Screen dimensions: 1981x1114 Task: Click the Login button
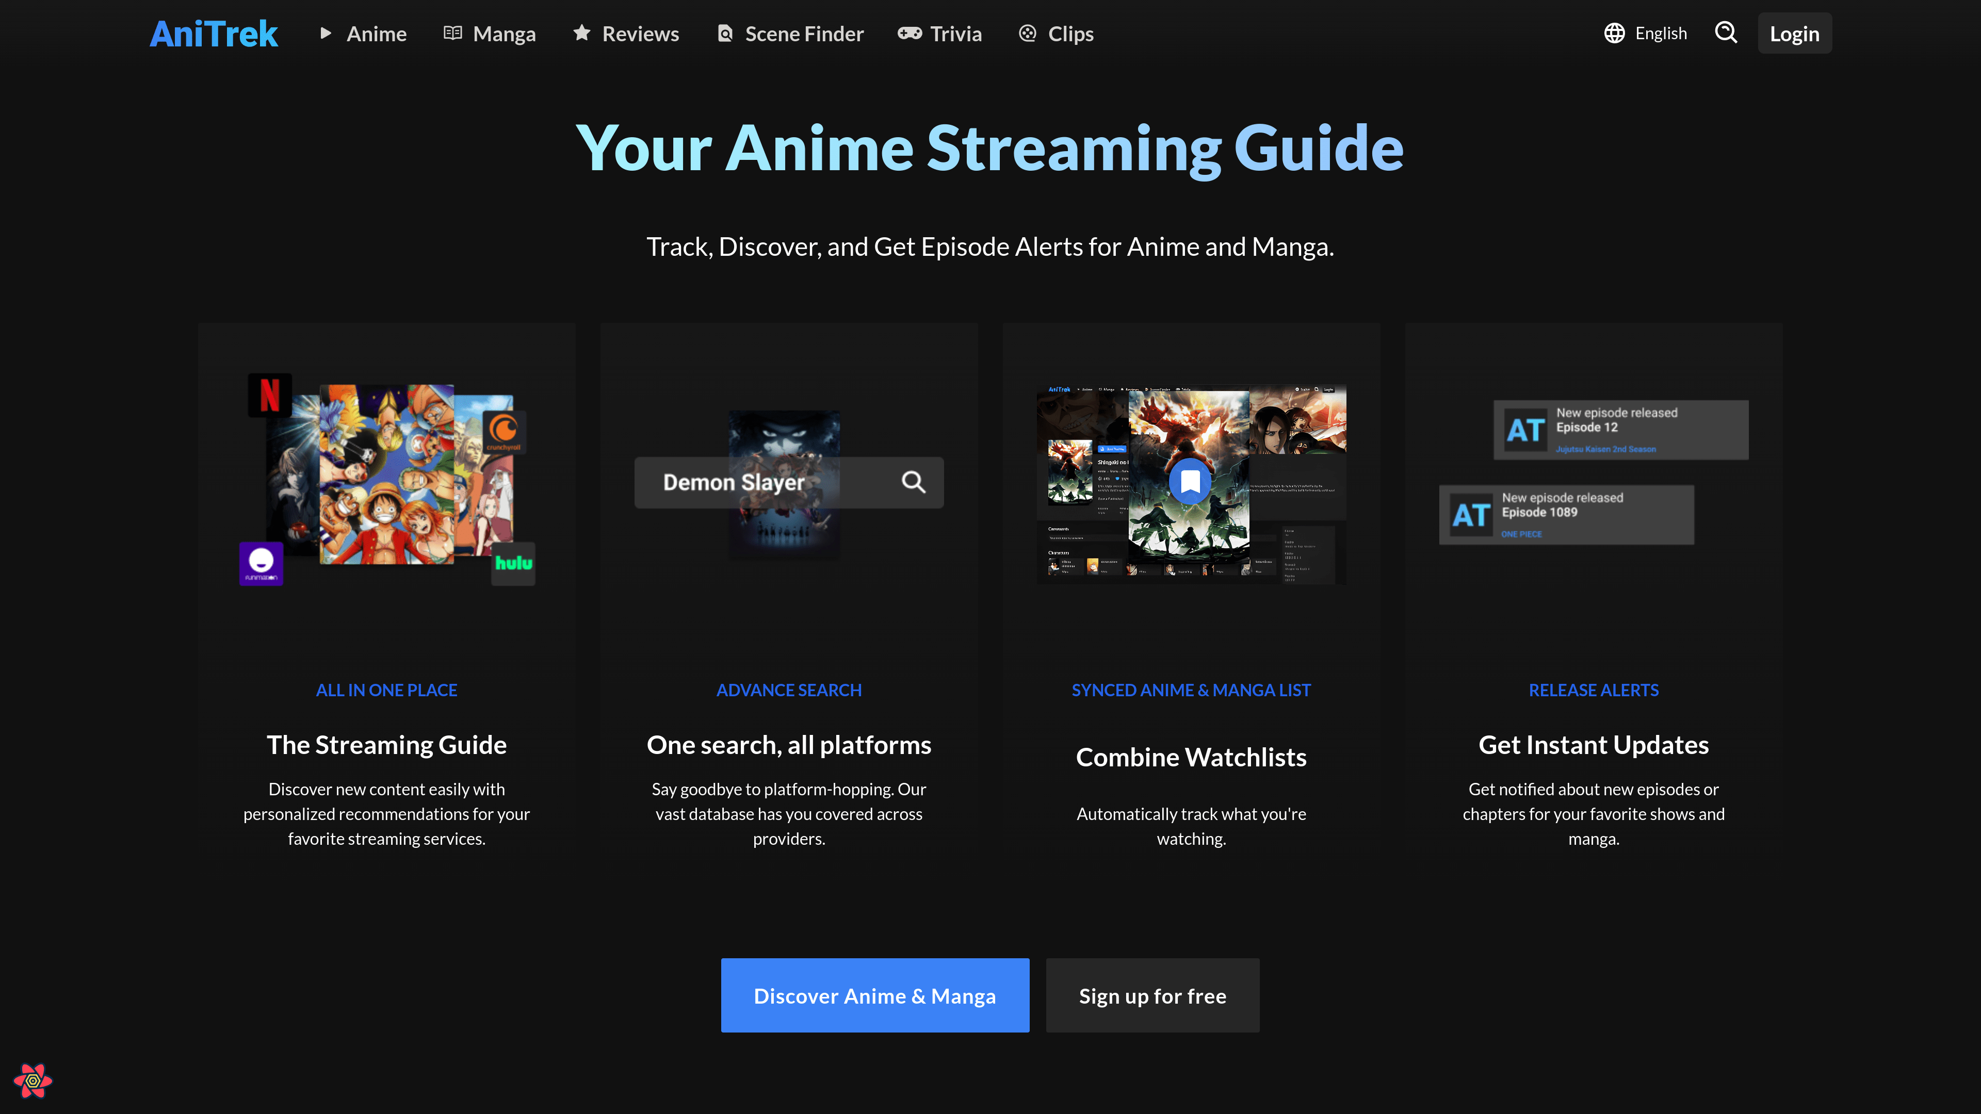pos(1794,33)
